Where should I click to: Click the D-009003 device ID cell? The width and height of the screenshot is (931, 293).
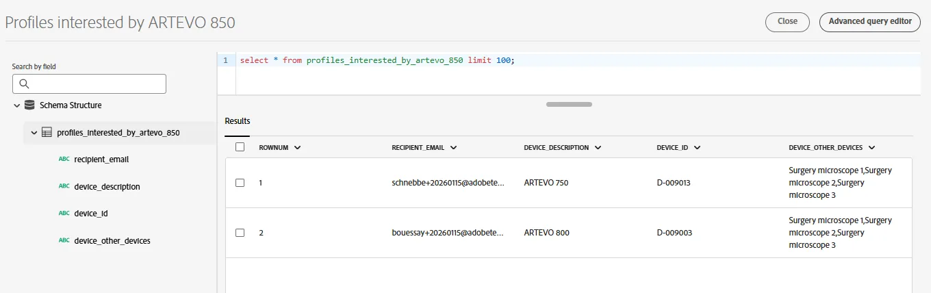coord(674,233)
